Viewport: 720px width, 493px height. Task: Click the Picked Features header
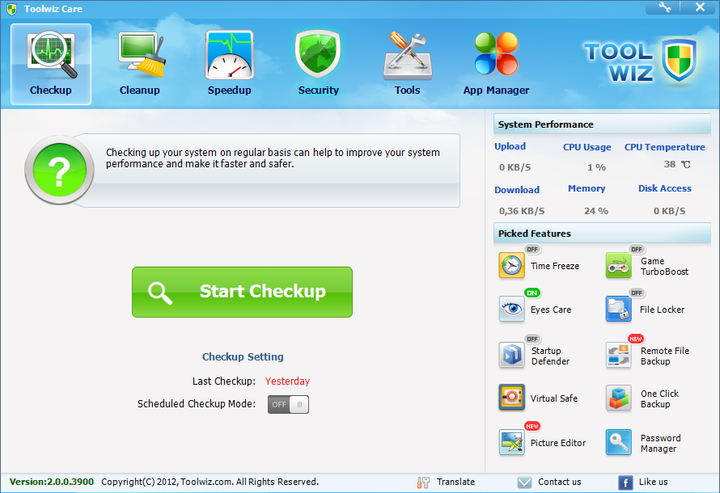602,234
